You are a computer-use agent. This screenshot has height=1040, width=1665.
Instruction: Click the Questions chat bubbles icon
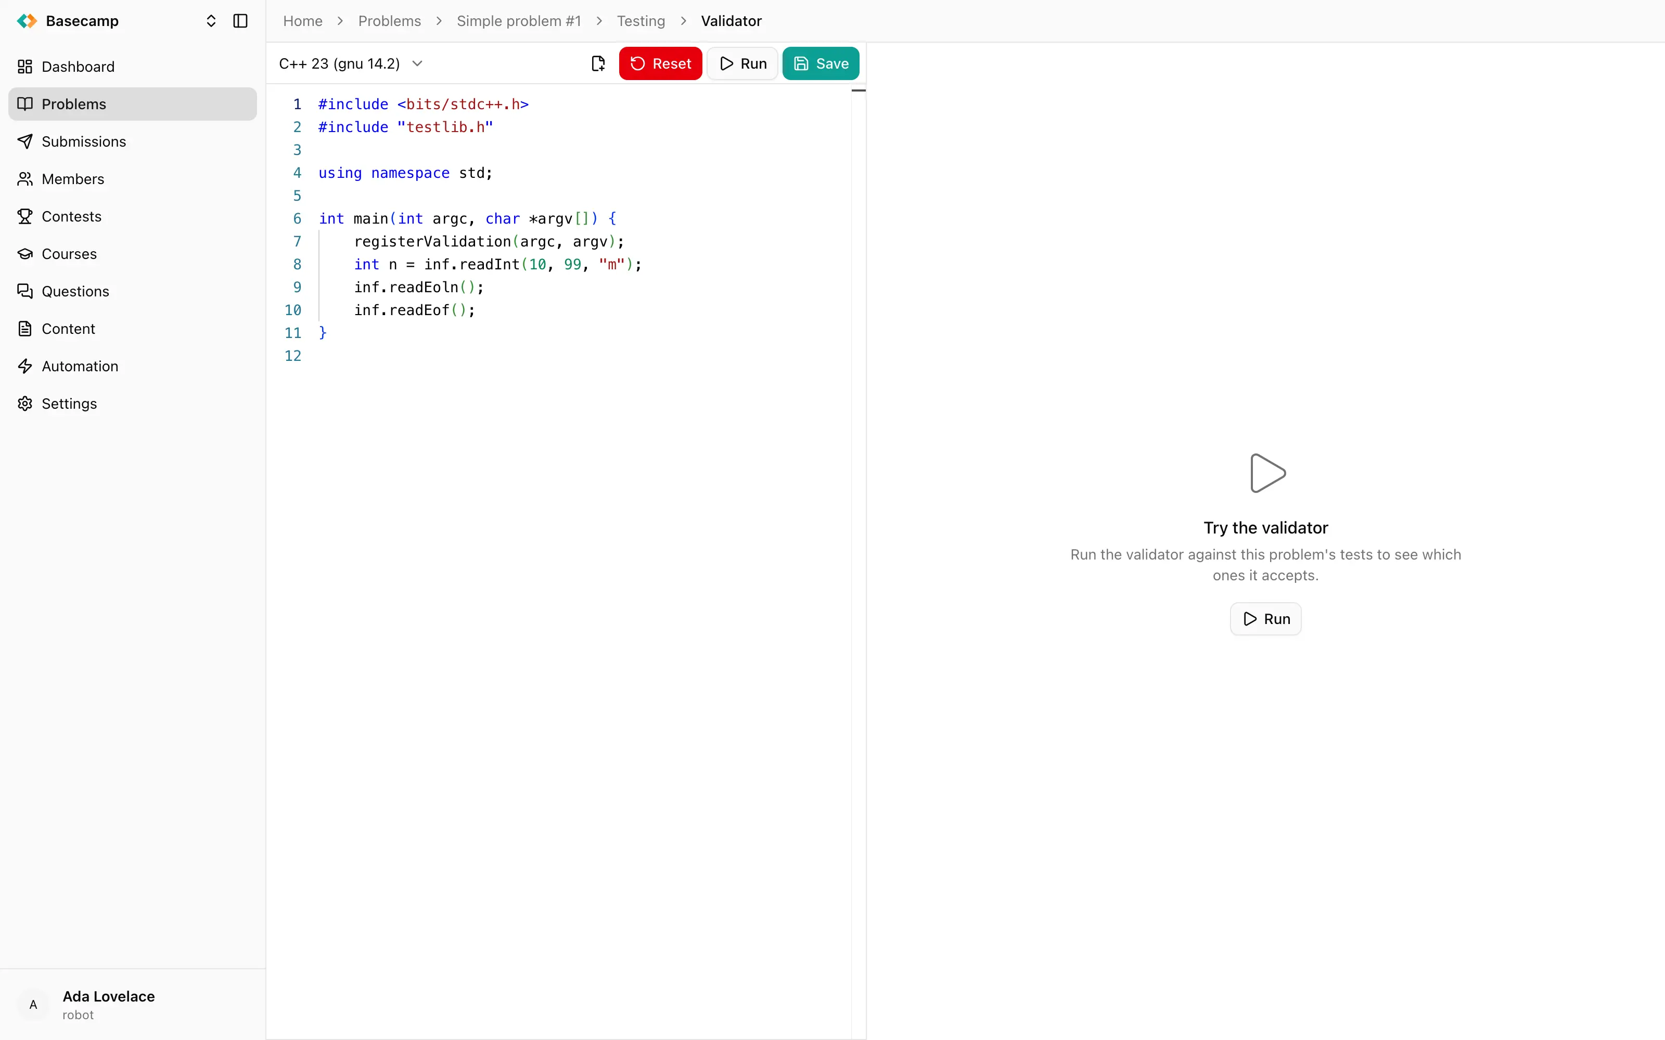(x=25, y=292)
